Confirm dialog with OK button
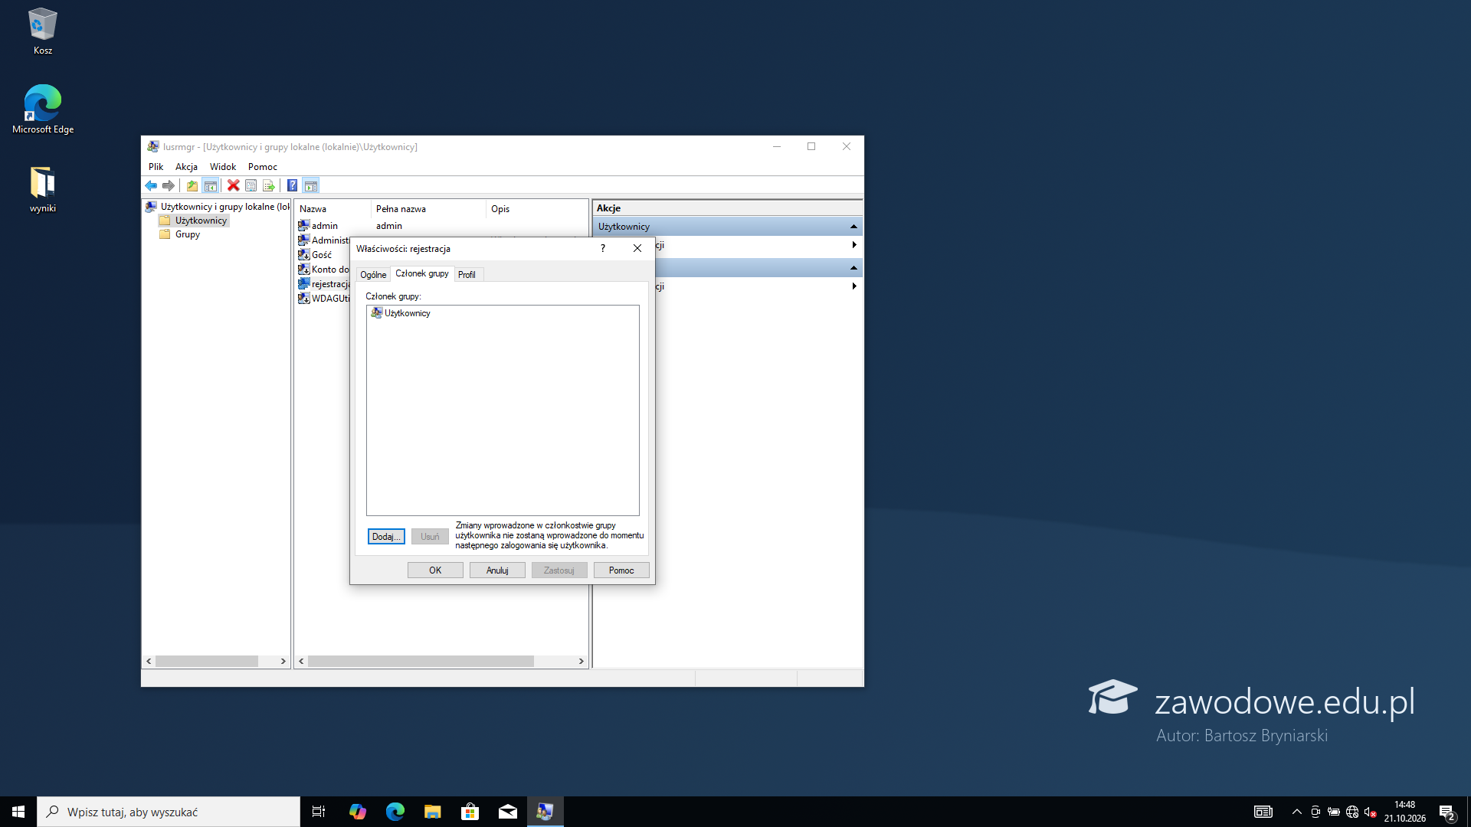 [435, 570]
